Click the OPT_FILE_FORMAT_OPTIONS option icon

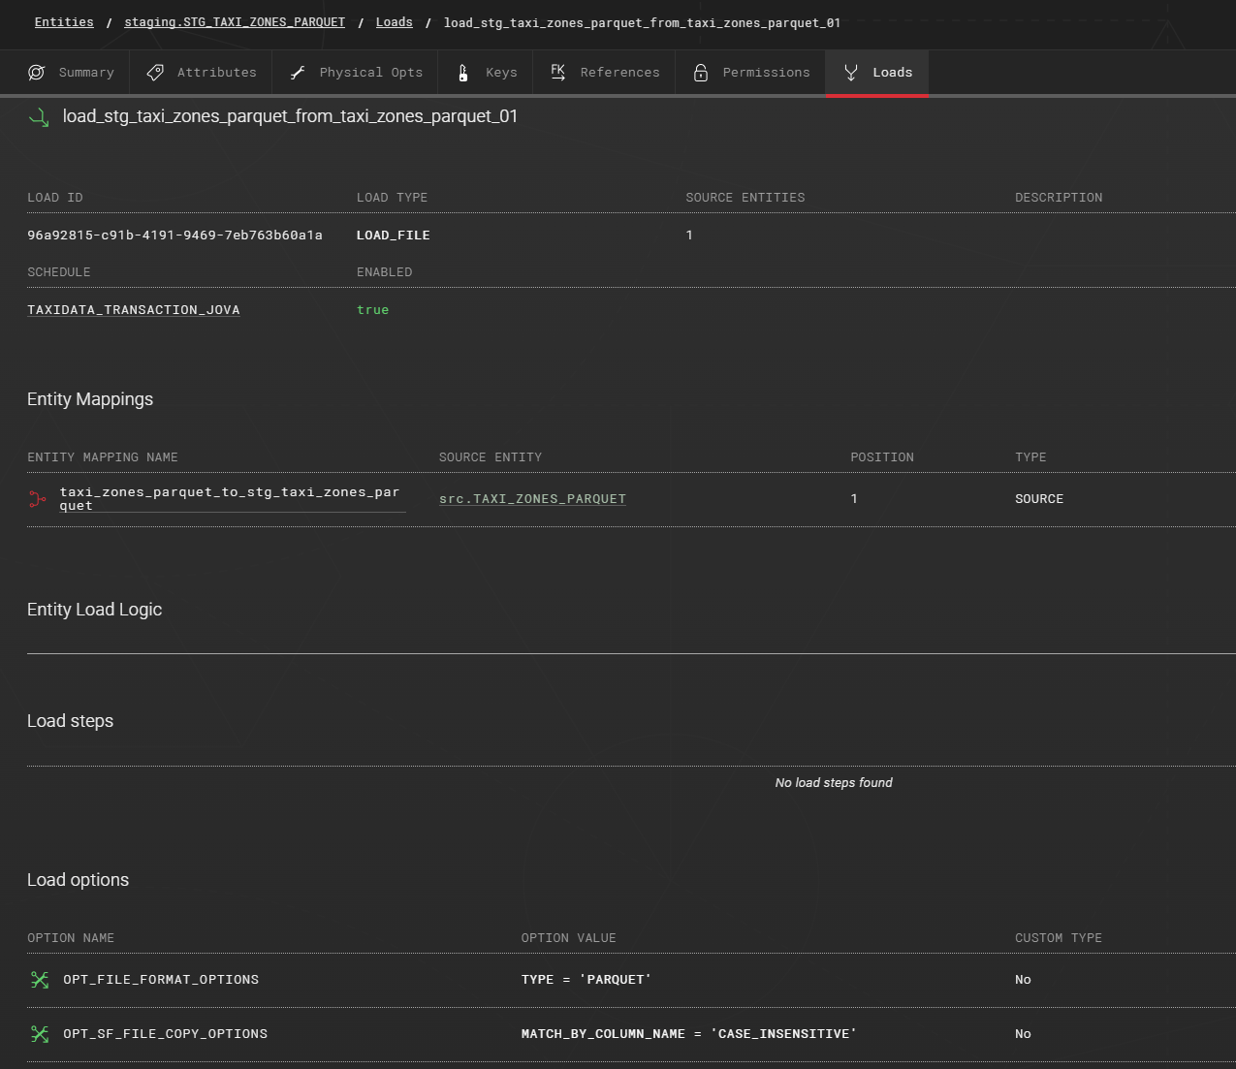click(40, 980)
